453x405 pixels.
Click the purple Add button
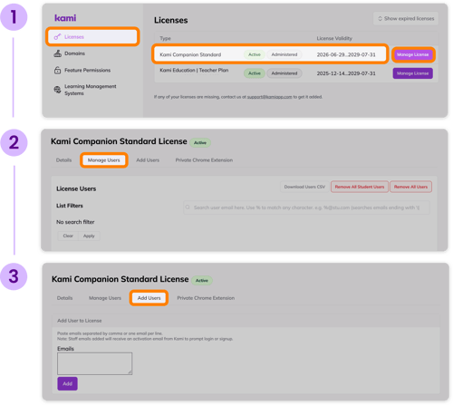point(67,383)
